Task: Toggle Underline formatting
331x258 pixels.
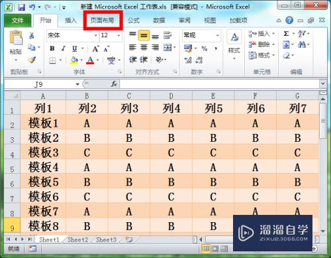Action: point(75,48)
